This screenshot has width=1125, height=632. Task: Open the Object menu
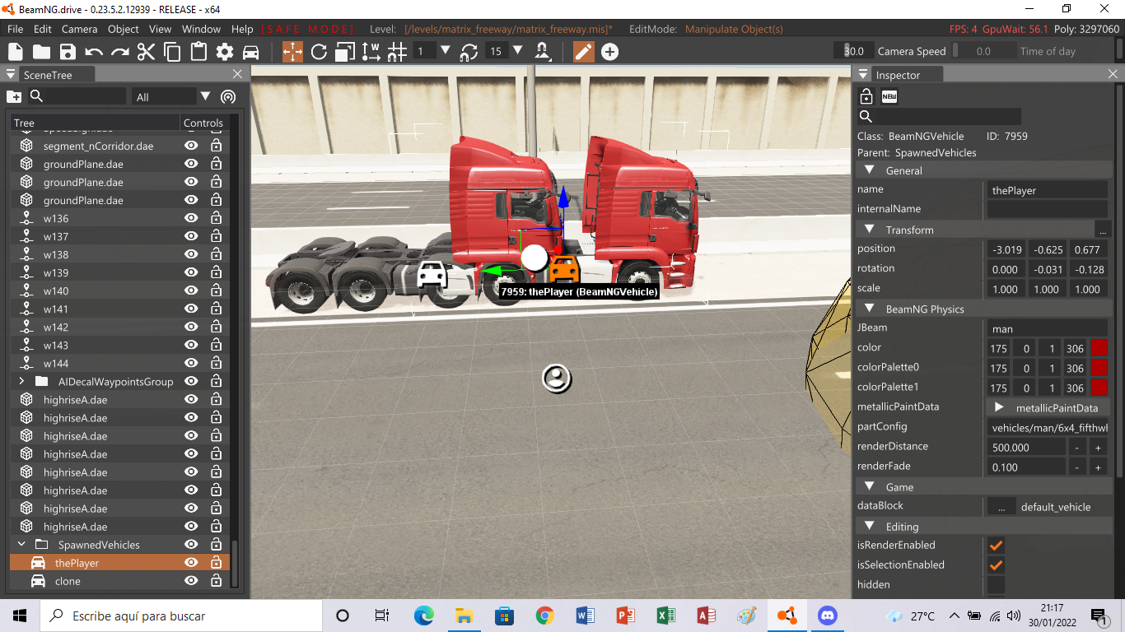(x=124, y=29)
